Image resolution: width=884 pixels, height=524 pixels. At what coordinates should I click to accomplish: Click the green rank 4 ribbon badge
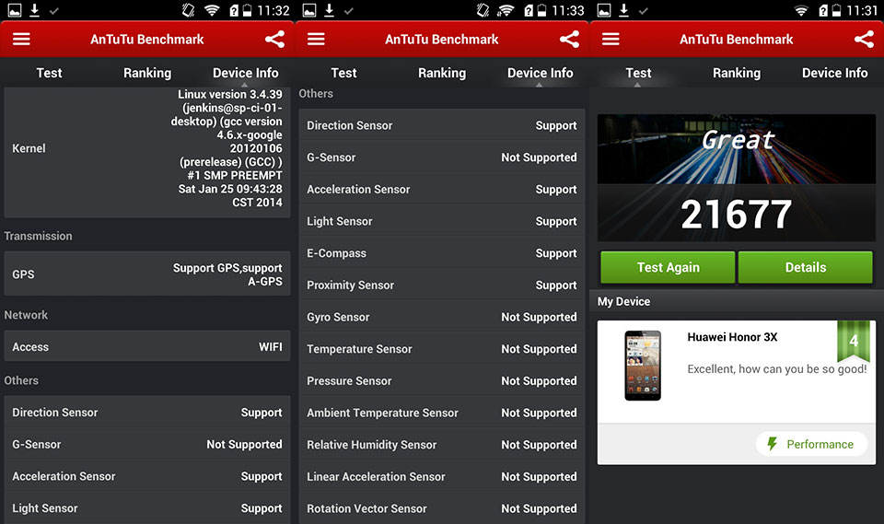click(x=853, y=341)
